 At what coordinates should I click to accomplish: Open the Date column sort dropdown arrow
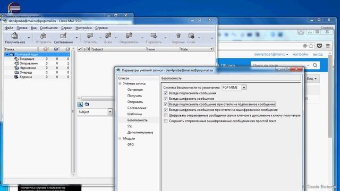211,49
